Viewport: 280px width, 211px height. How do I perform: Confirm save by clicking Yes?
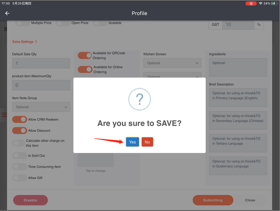132,142
